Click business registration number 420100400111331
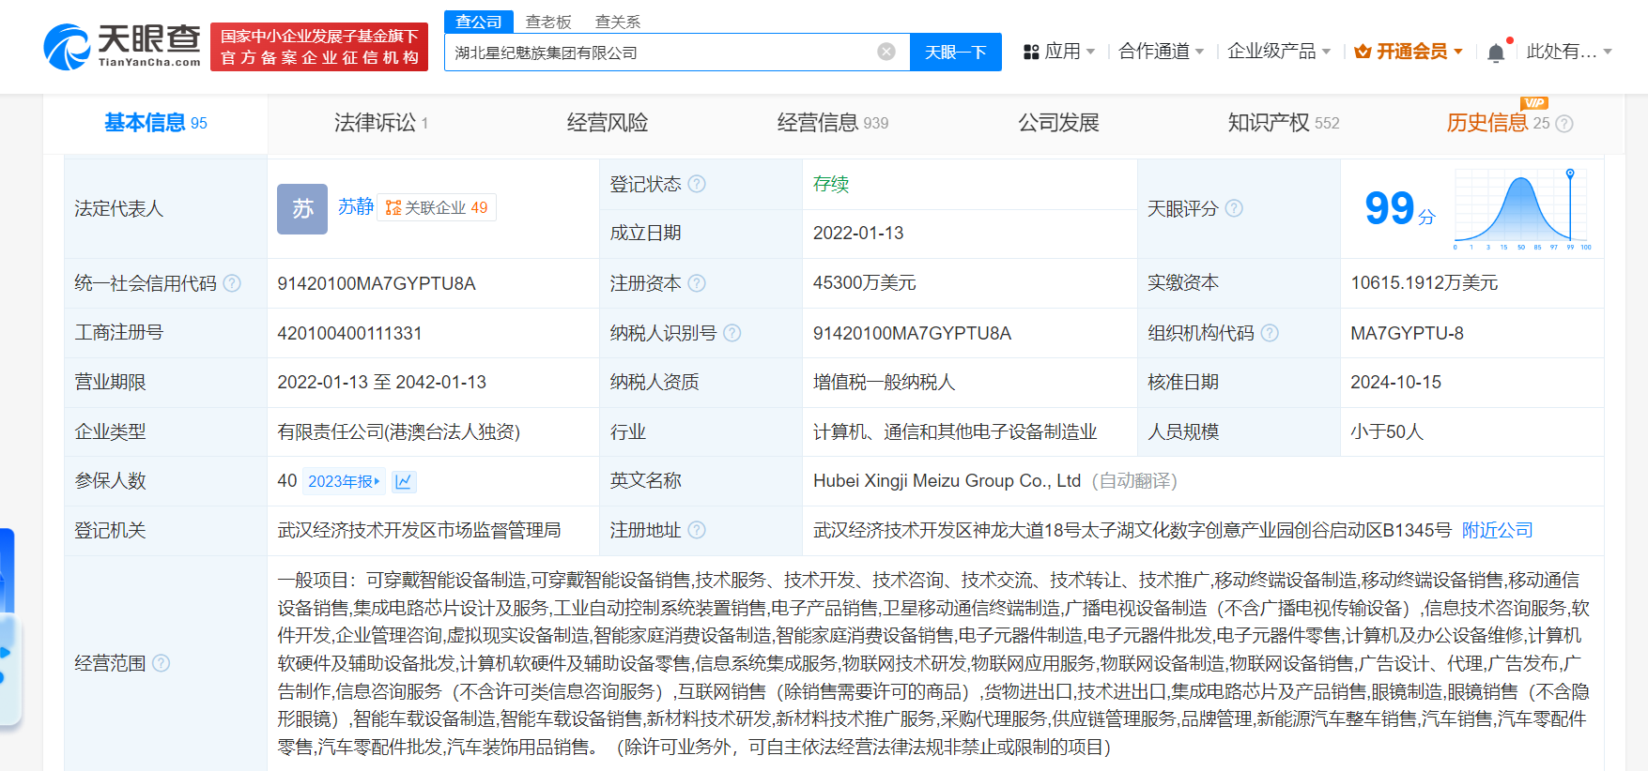The width and height of the screenshot is (1648, 771). (x=350, y=333)
